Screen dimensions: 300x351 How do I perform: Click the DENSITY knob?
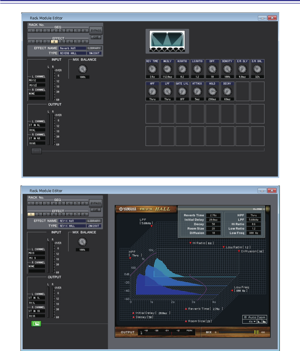[x=227, y=69]
